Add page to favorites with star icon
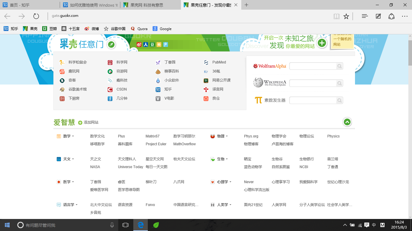Screen dimensions: 412x231 (346, 16)
